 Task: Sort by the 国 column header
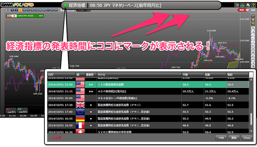(80, 75)
